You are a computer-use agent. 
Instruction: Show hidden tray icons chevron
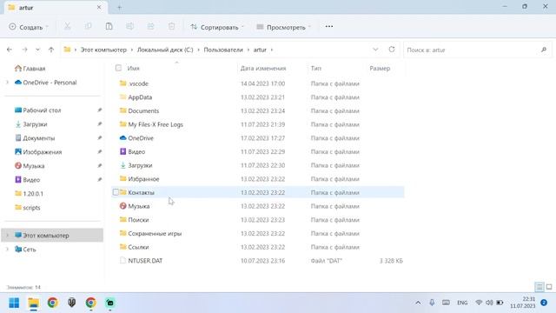[x=418, y=303]
